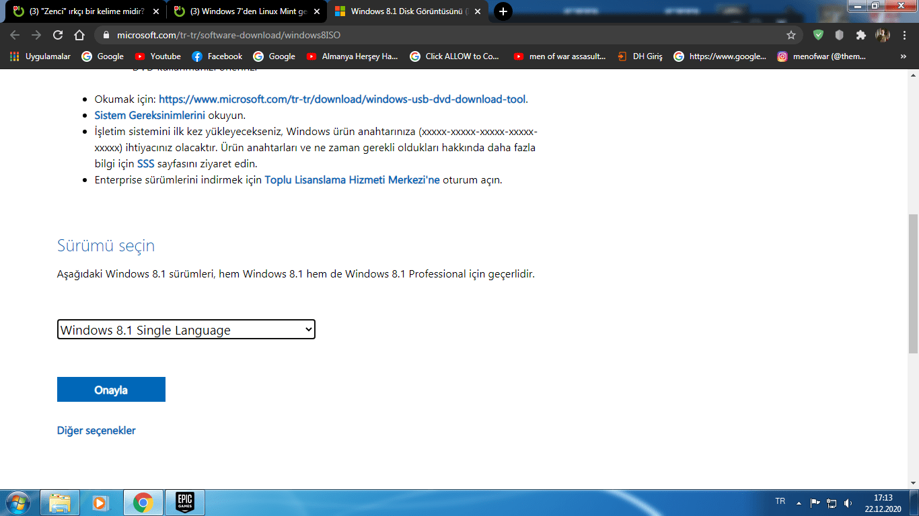Open the Chrome three-dot menu
919x516 pixels.
tap(904, 35)
